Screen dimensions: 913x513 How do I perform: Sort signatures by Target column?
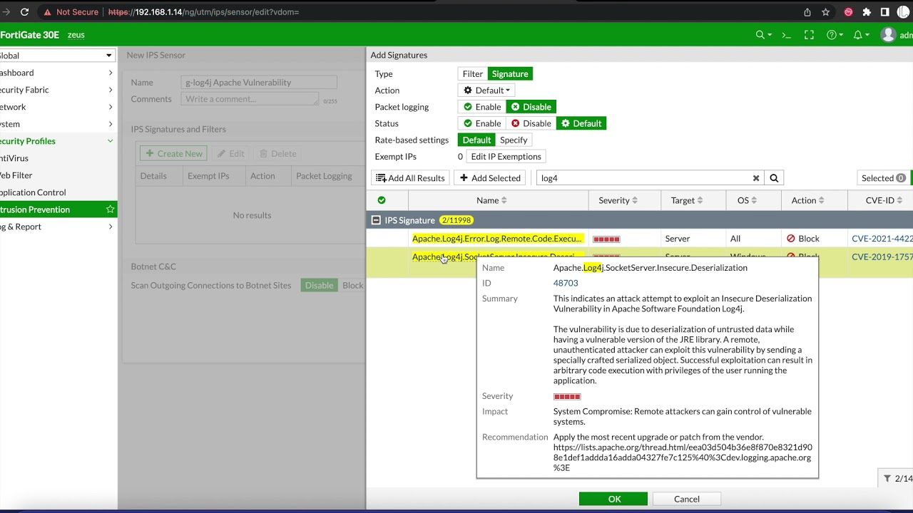687,200
